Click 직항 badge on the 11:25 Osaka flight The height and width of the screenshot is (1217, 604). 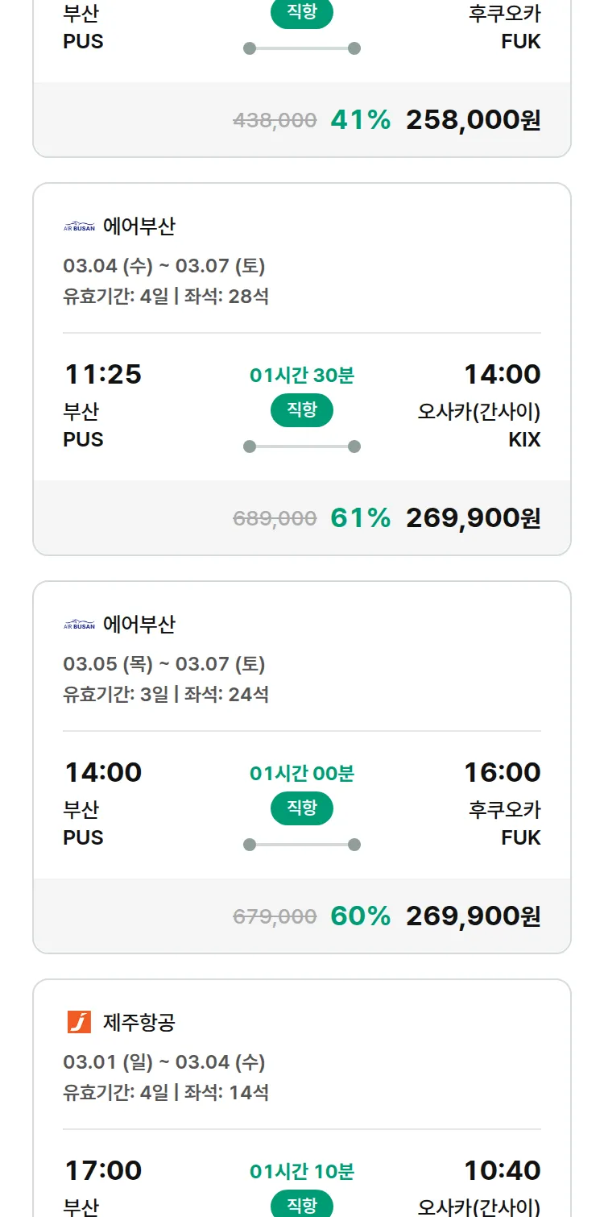click(302, 410)
